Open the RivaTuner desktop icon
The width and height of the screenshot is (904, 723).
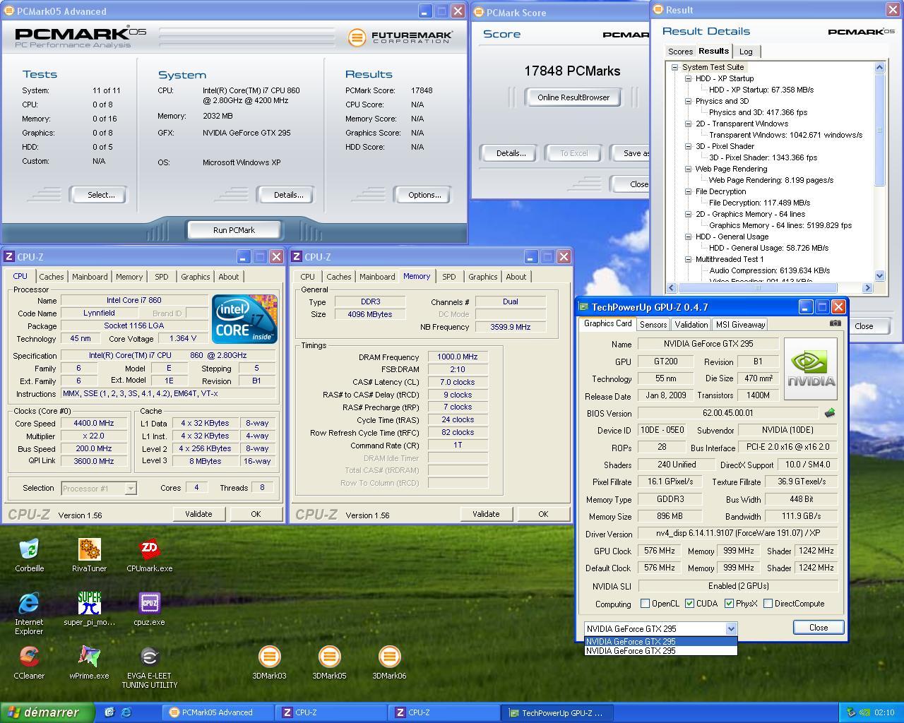pos(89,549)
